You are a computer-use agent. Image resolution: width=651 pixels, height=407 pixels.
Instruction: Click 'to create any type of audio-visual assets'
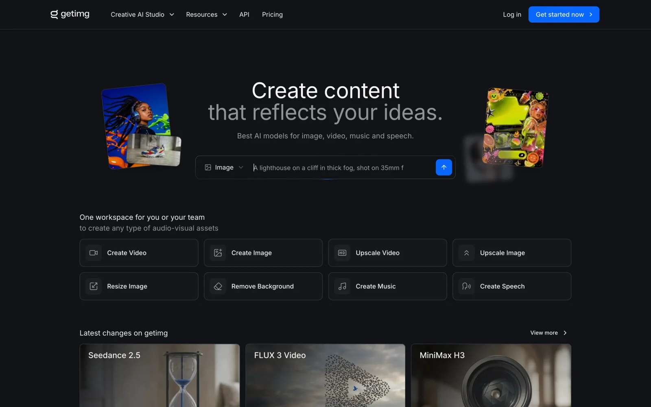149,228
